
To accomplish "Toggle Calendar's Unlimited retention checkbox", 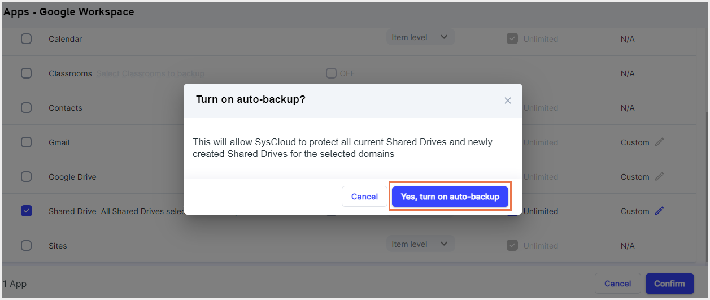I will [512, 39].
